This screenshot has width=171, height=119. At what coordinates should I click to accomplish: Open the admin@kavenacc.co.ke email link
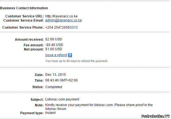click(63, 20)
